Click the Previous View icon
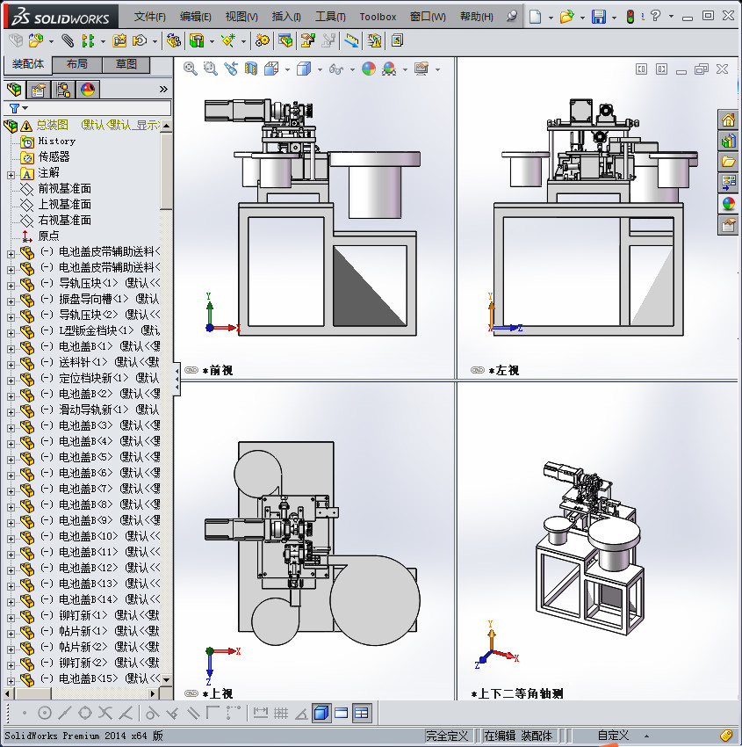The image size is (742, 747). [231, 69]
